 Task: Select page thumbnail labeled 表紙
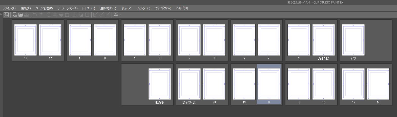pos(353,40)
